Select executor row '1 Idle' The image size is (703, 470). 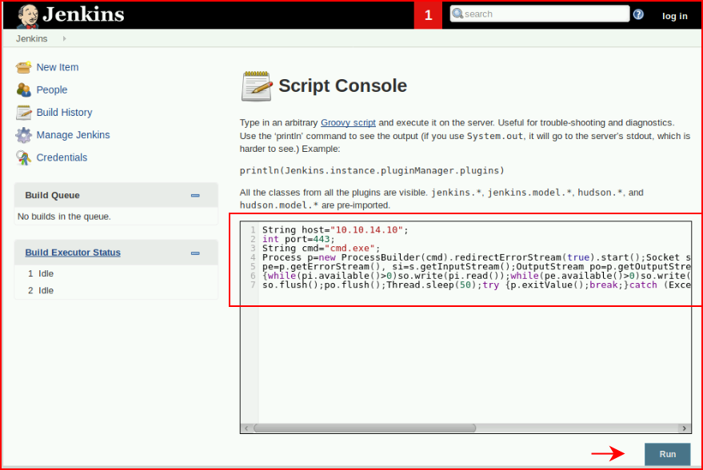point(41,273)
